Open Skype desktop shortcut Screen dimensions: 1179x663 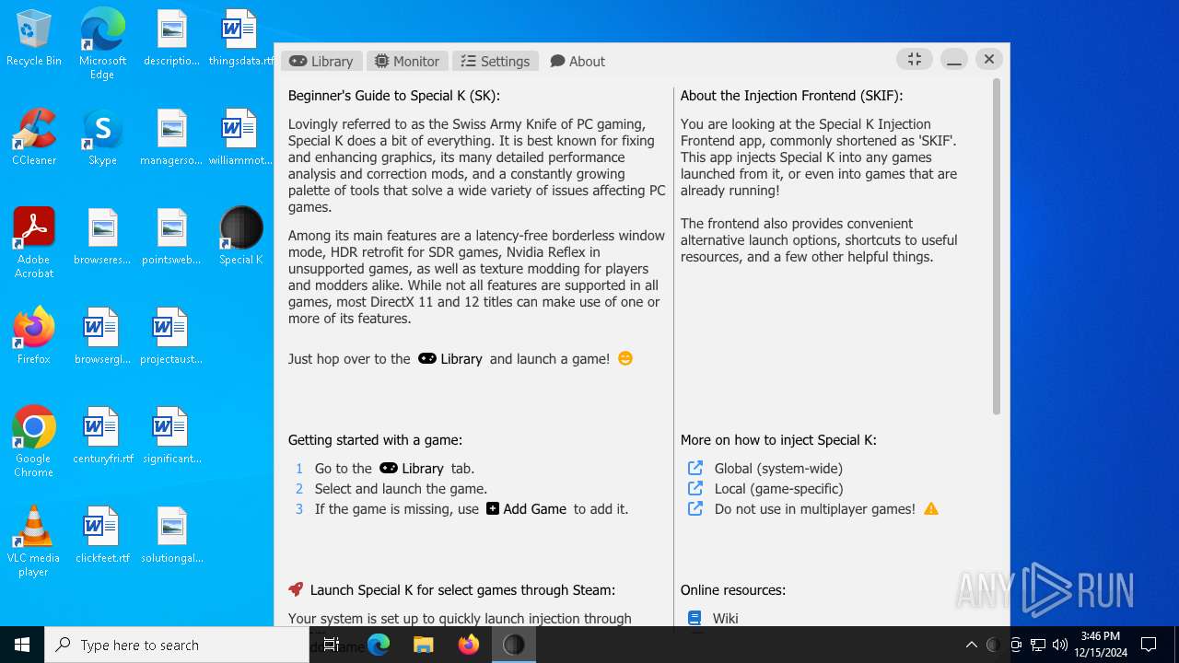[102, 138]
